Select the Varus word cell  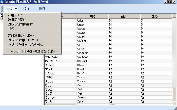92,29
